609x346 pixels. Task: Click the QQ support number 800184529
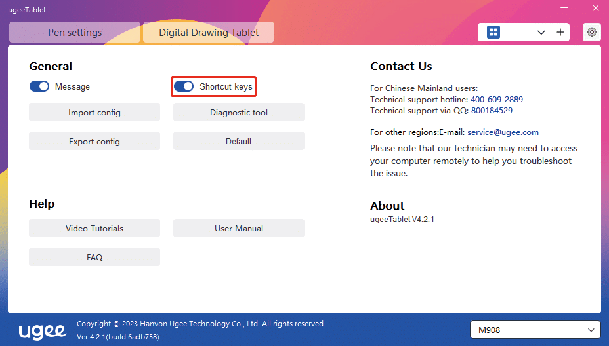coord(492,111)
